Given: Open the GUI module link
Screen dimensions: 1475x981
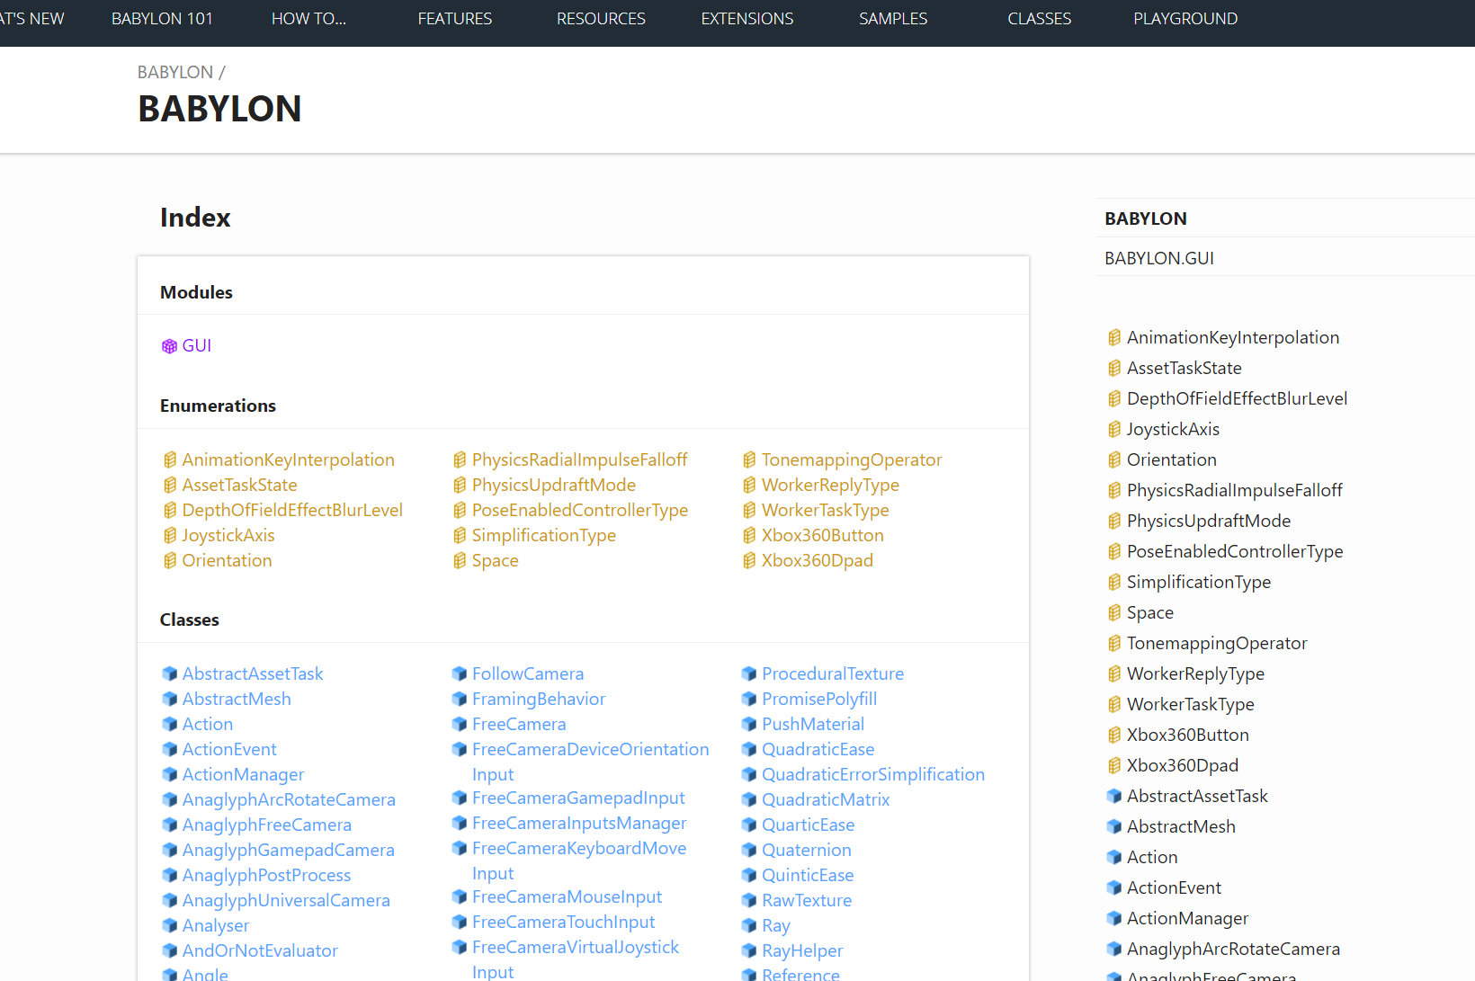Looking at the screenshot, I should pos(197,346).
